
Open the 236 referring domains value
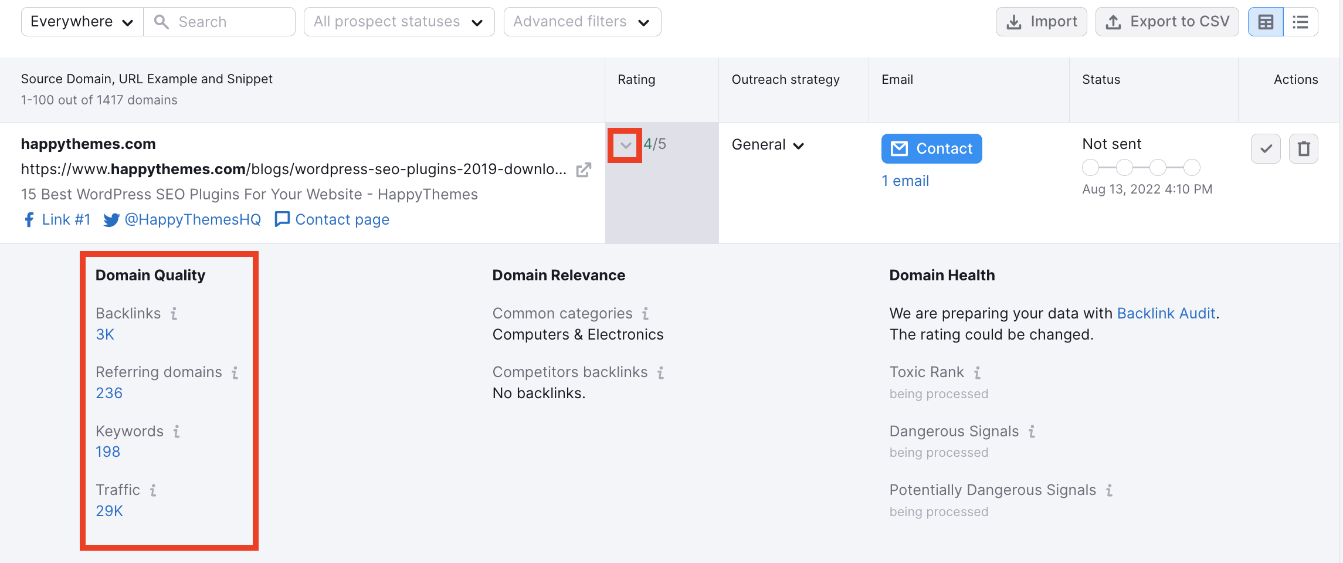point(109,393)
